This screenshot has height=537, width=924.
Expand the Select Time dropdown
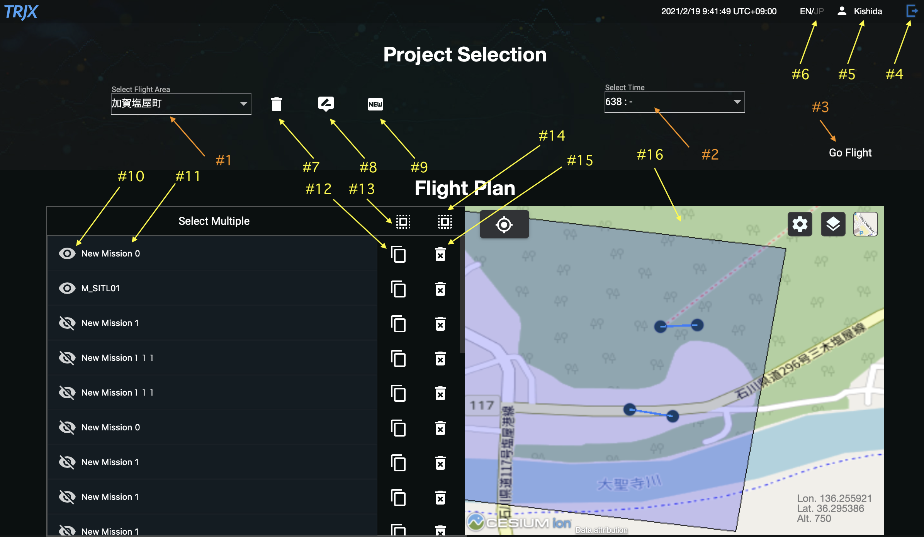(x=674, y=102)
